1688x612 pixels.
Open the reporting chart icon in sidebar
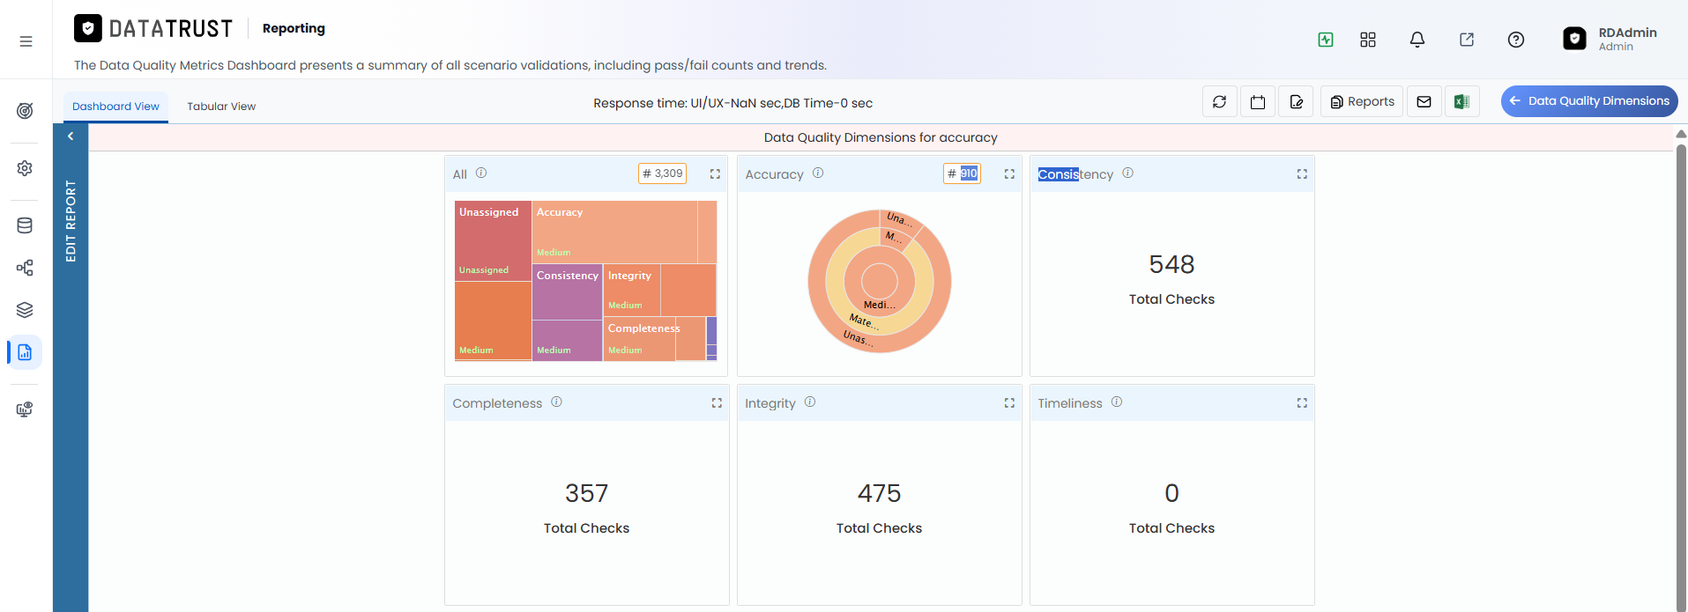[x=25, y=352]
